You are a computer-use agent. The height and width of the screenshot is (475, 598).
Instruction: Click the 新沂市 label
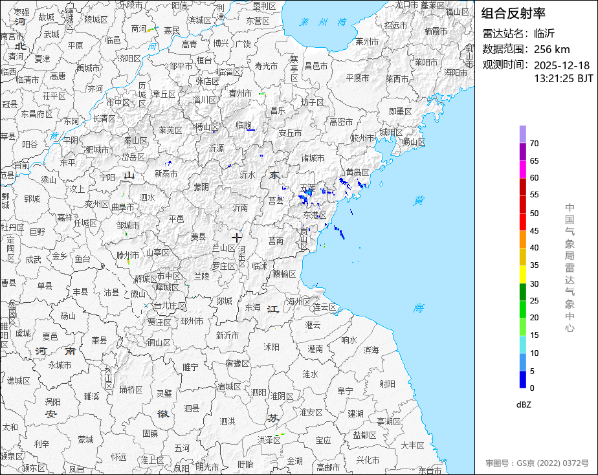pyautogui.click(x=227, y=335)
